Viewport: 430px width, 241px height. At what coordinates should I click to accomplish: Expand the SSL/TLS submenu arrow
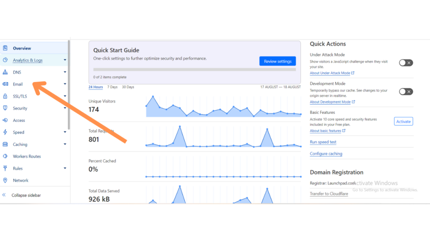tap(65, 96)
